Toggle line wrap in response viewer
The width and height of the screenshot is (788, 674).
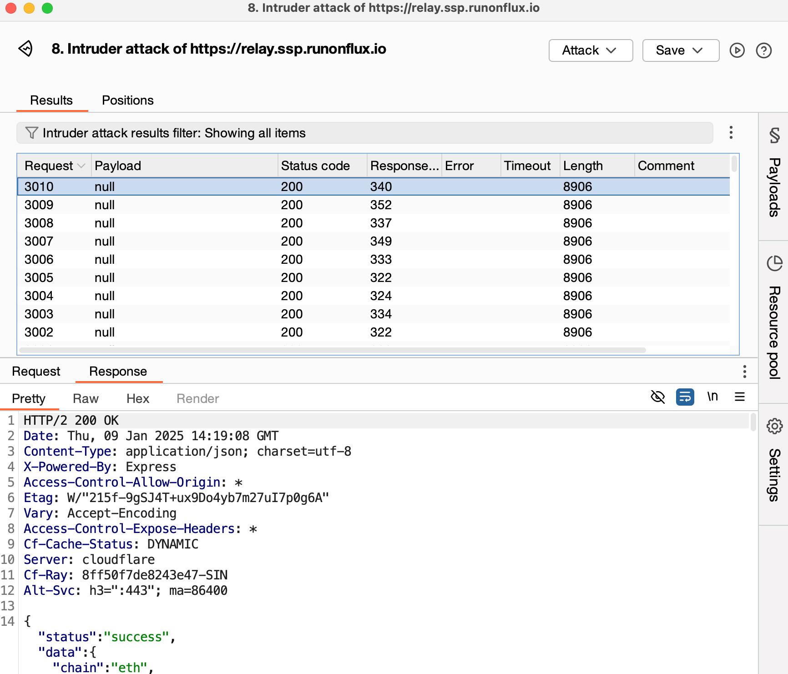685,397
